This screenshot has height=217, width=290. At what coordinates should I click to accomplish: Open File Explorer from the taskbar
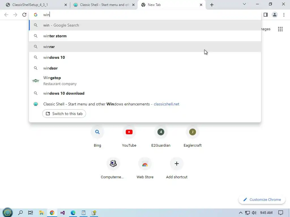click(x=41, y=213)
